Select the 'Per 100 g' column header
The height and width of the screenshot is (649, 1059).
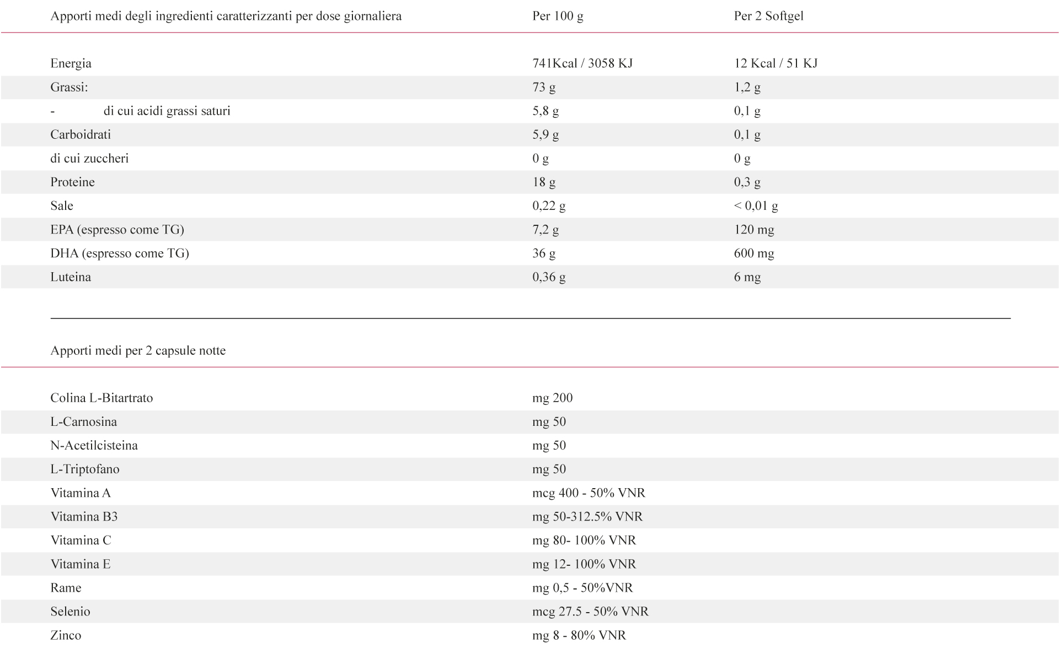coord(558,16)
